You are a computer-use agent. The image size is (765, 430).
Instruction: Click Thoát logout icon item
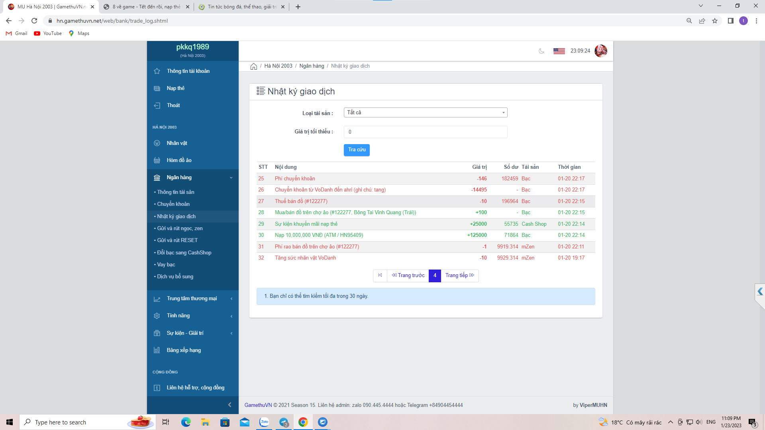[173, 106]
